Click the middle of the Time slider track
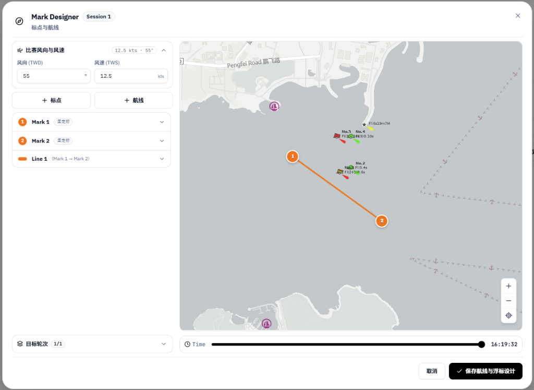Viewport: 534px width, 390px height. click(346, 345)
